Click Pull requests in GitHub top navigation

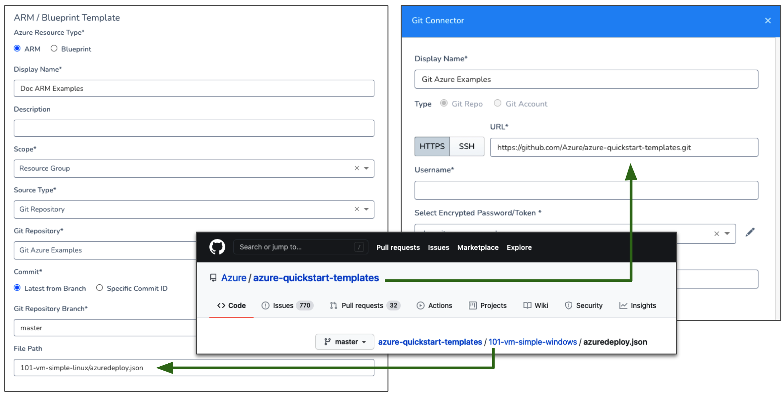[x=398, y=247]
